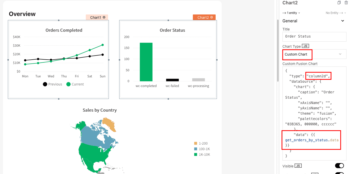The height and width of the screenshot is (174, 349).
Task: Toggle JS mode for Visible property
Action: 298,166
